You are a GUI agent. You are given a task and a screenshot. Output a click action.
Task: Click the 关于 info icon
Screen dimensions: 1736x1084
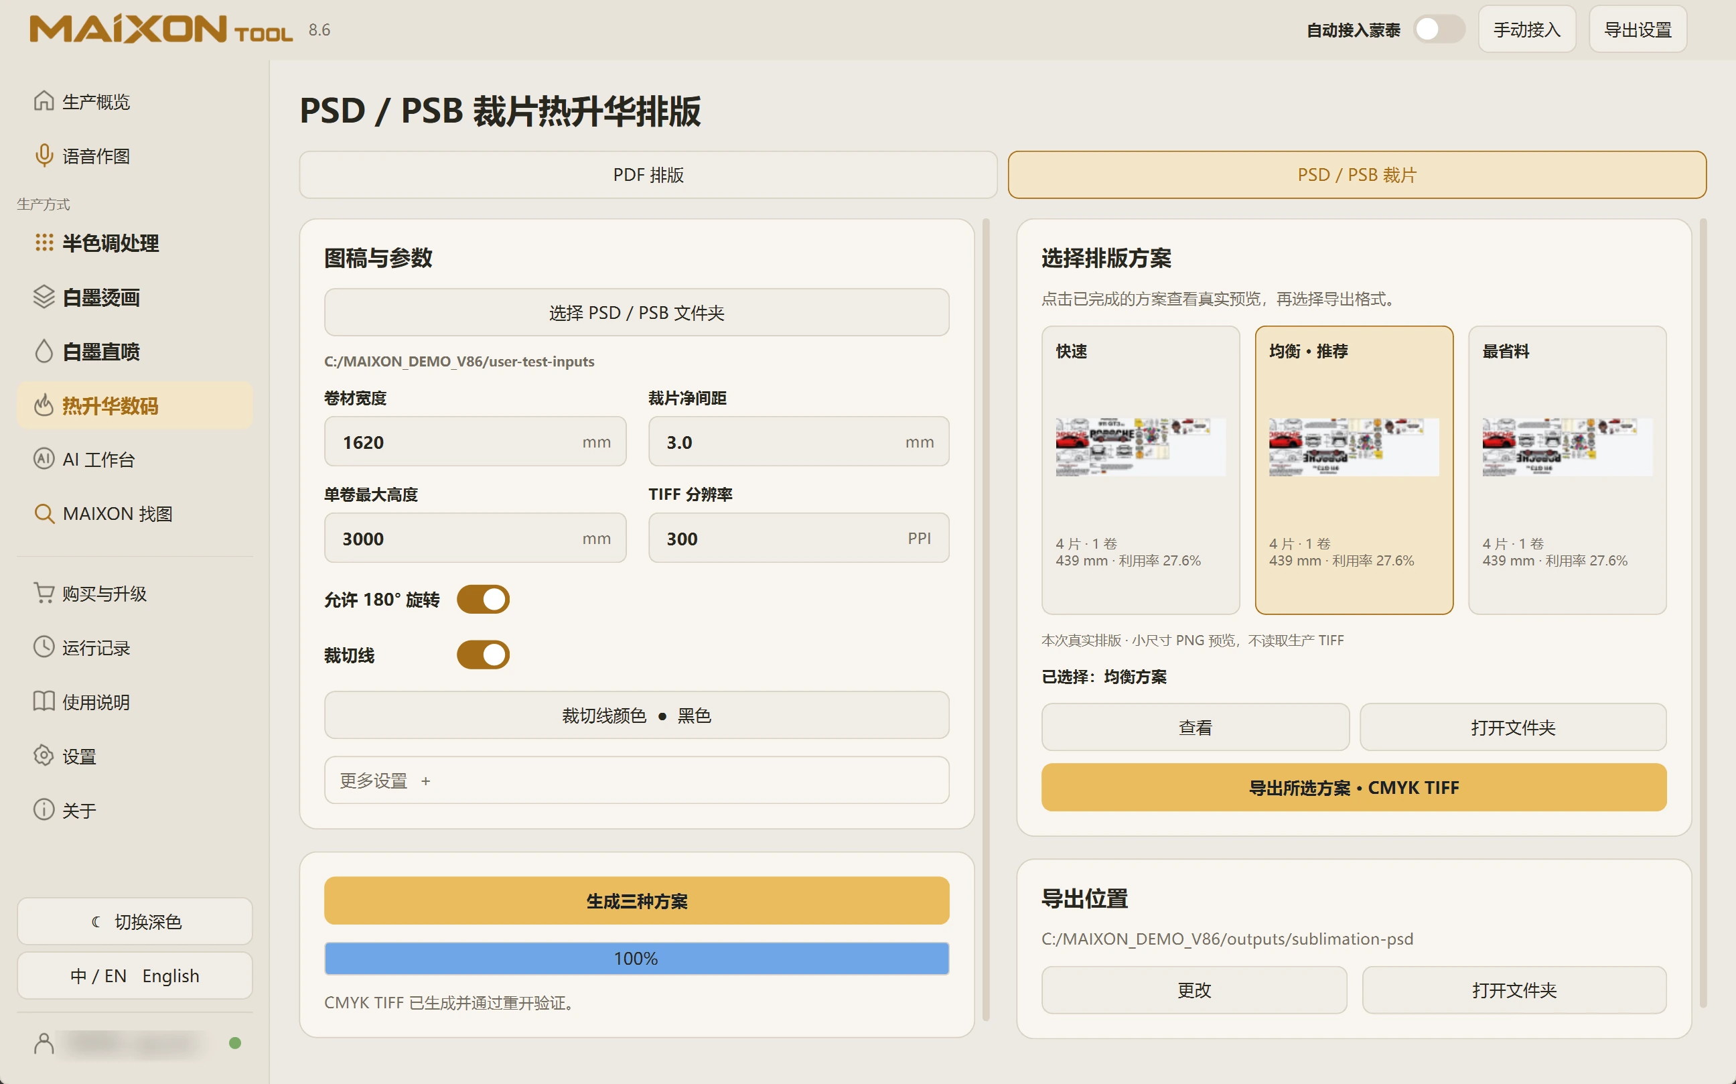click(x=44, y=810)
